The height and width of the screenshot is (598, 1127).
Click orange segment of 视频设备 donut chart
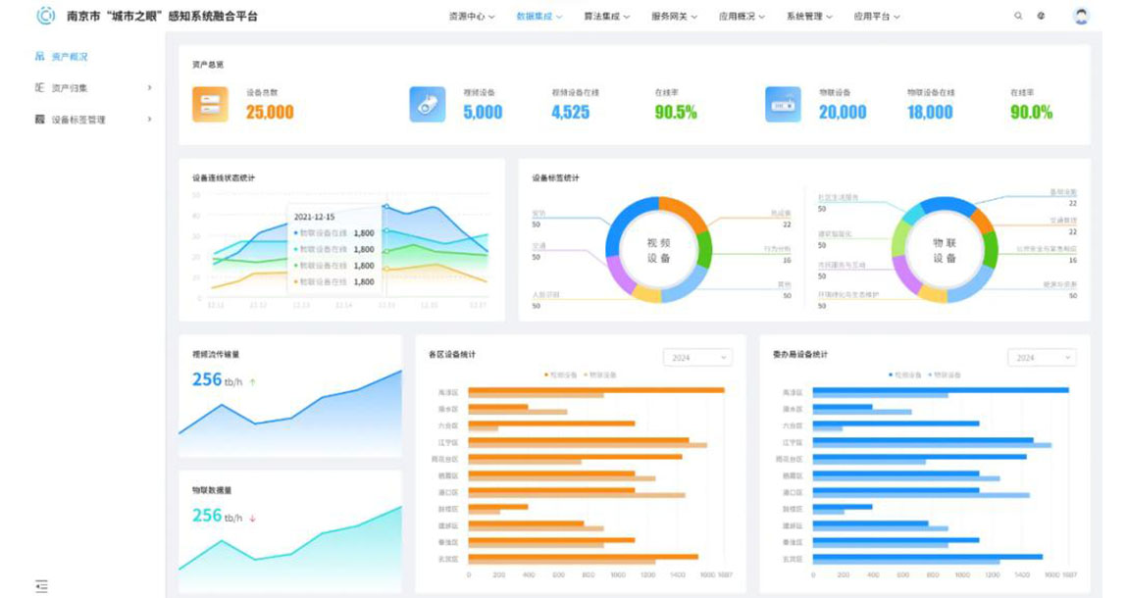pyautogui.click(x=687, y=215)
